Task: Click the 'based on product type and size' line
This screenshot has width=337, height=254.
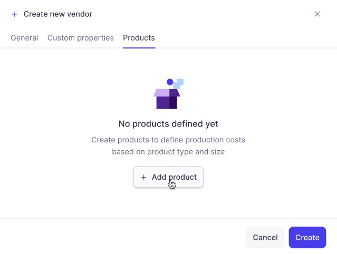Action: click(168, 152)
